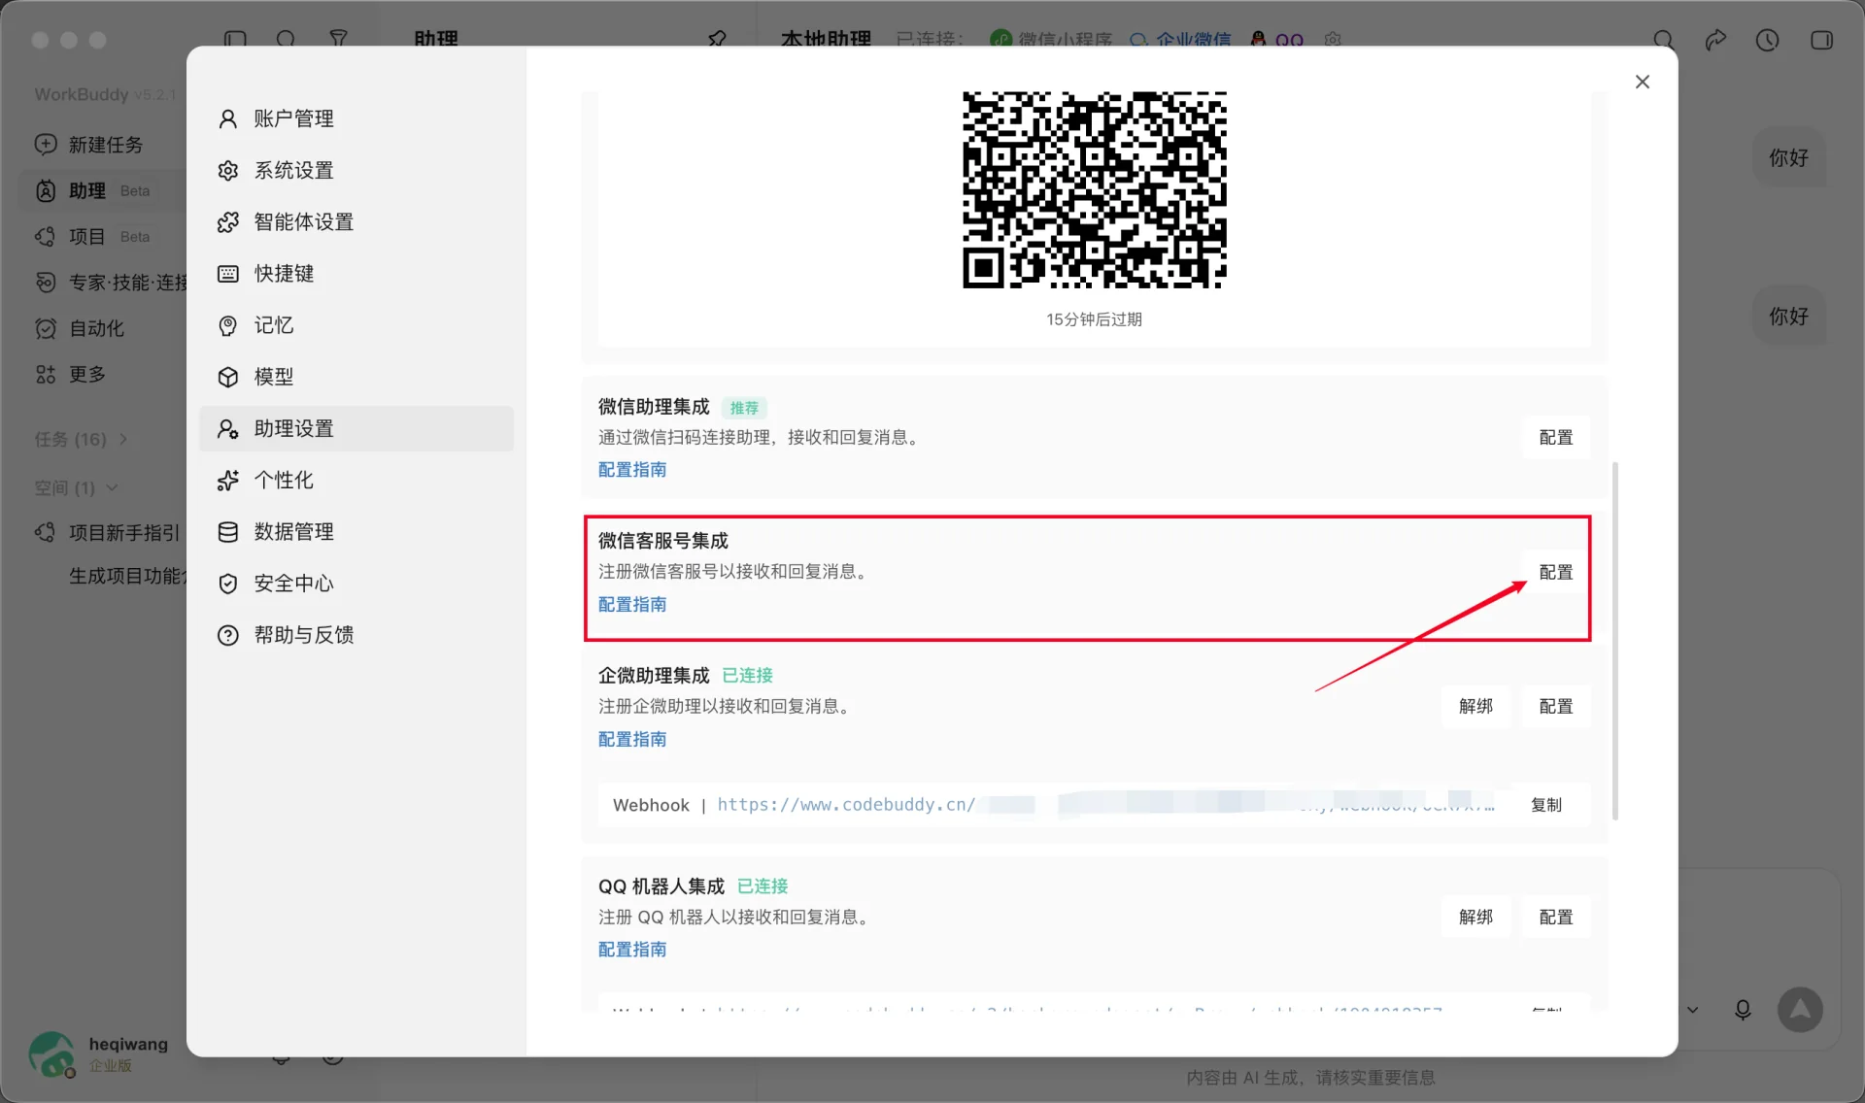
Task: Click the 已连接 status of QQ 机器人集成
Action: tap(763, 886)
